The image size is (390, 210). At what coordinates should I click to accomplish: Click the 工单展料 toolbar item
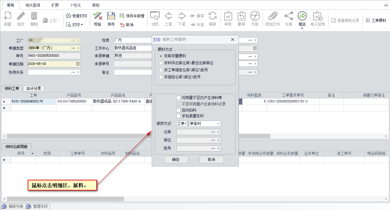[376, 20]
